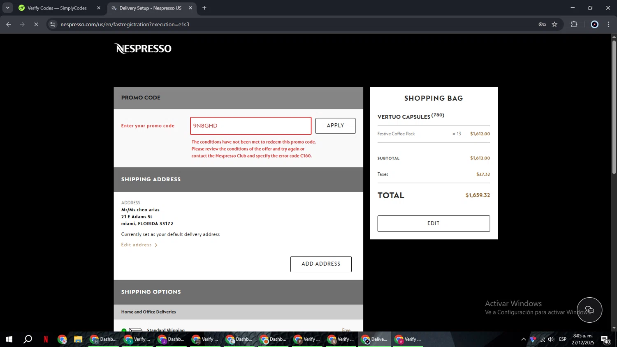This screenshot has width=617, height=347.
Task: Open the network status tray icon
Action: pyautogui.click(x=543, y=339)
